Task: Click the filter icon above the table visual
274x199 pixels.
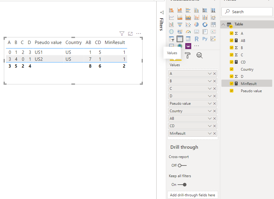Action: [122, 34]
